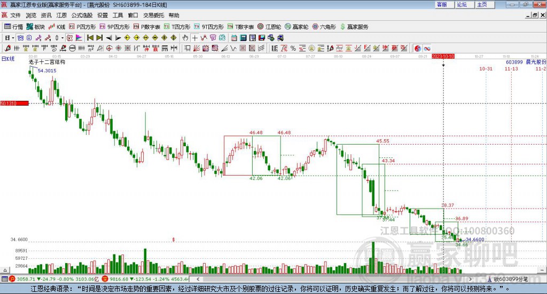Select the circle crosshair target tool
The height and width of the screenshot is (294, 547).
point(109,49)
